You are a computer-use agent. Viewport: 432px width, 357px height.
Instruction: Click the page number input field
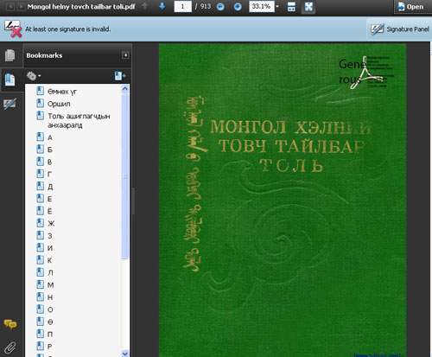[182, 6]
